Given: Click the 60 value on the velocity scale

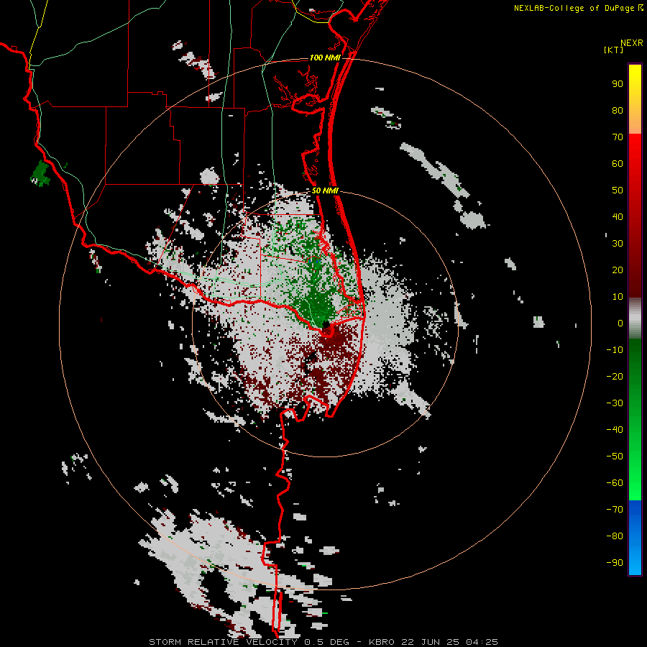Looking at the screenshot, I should click(618, 164).
